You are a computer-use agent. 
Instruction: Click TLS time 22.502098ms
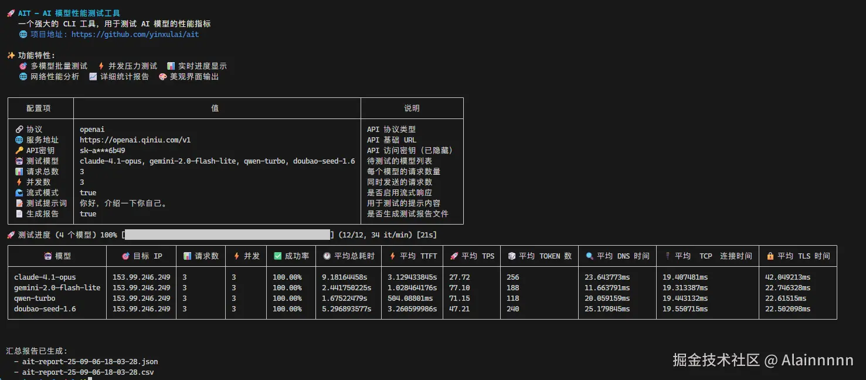pos(788,309)
